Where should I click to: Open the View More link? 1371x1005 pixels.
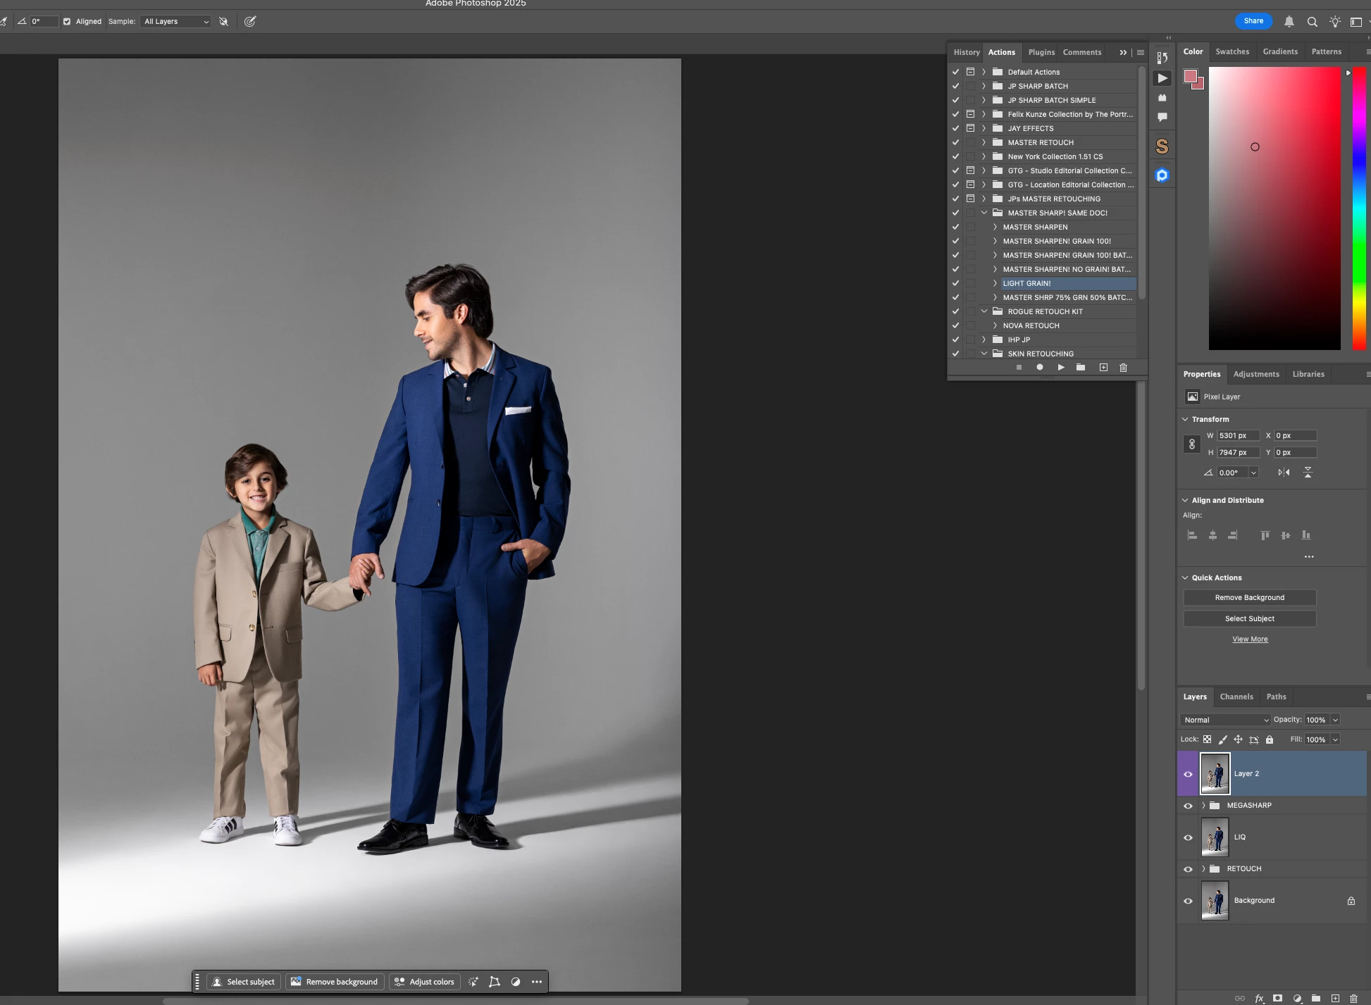point(1249,639)
